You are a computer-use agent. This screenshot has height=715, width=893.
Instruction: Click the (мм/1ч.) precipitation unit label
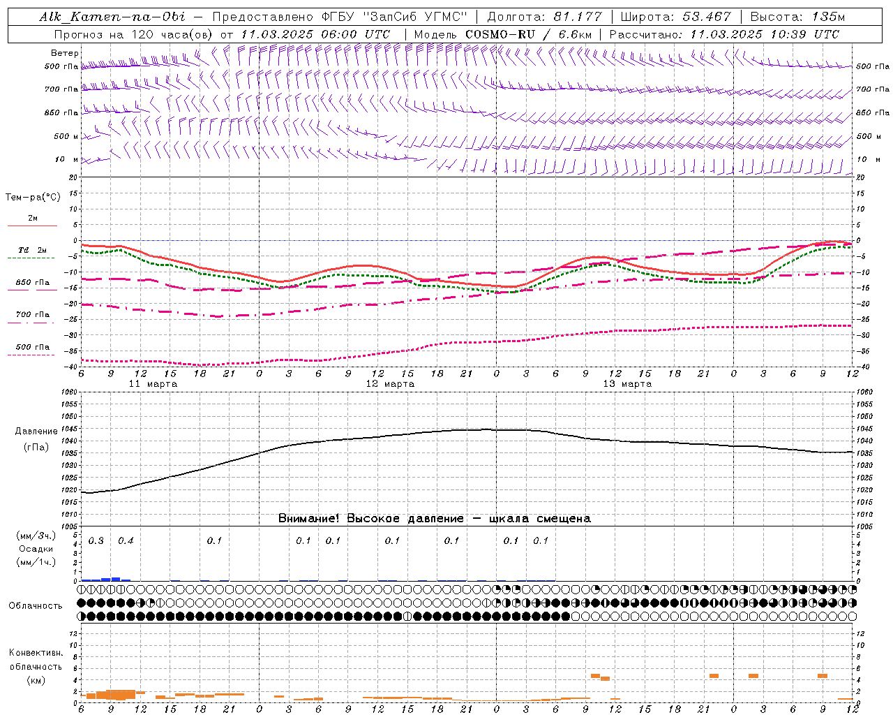[x=36, y=562]
